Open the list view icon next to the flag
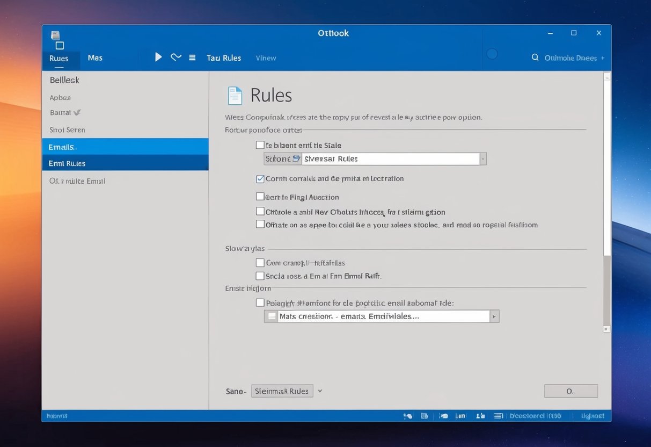651x447 pixels. (x=192, y=57)
